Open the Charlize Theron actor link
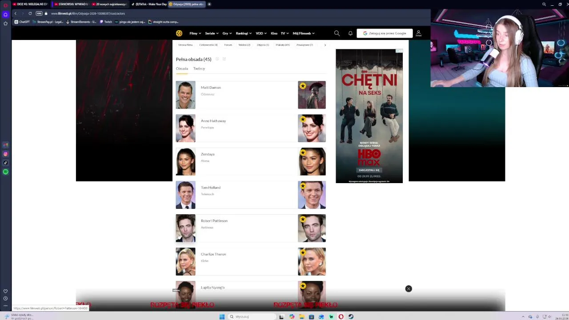 [x=213, y=254]
